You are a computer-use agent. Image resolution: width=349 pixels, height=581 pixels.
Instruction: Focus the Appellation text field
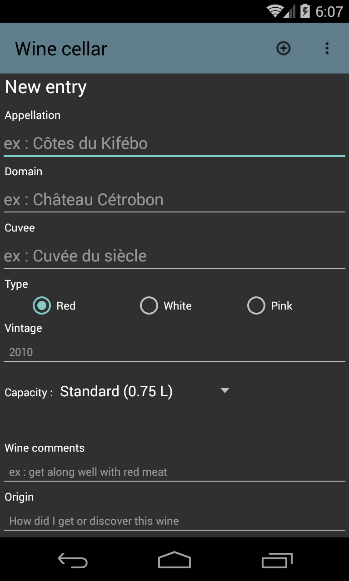click(174, 144)
